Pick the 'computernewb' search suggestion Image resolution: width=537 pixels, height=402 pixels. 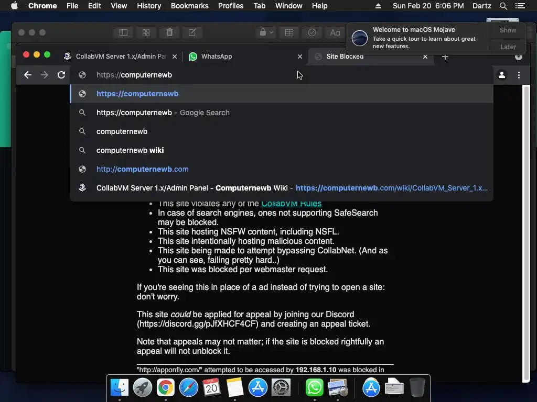(x=282, y=131)
